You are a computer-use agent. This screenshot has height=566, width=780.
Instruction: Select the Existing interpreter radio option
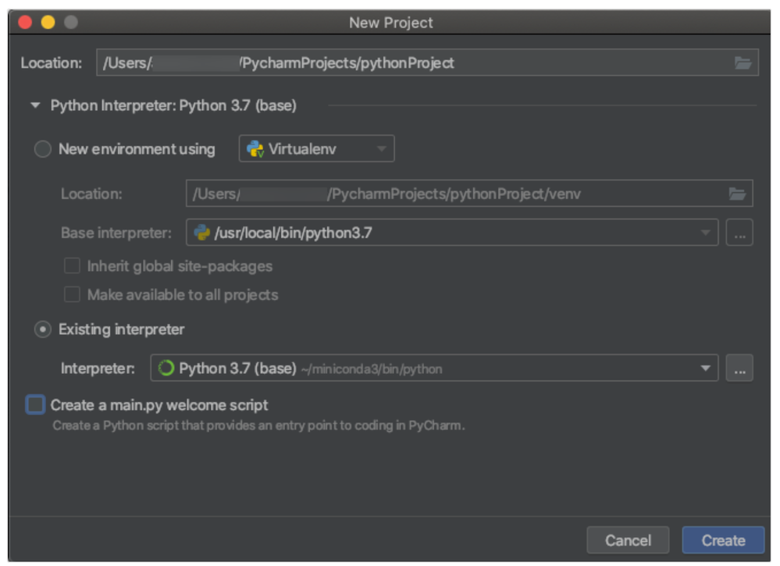click(43, 329)
